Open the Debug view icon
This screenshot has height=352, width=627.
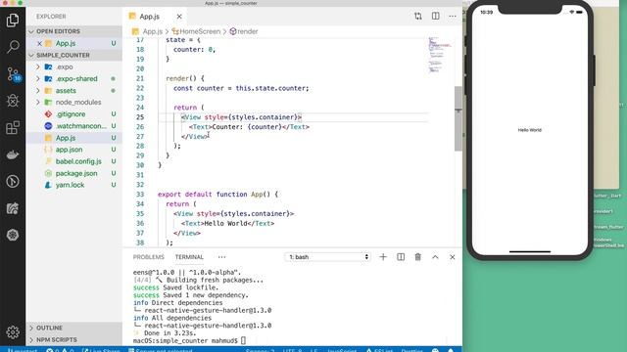tap(13, 101)
